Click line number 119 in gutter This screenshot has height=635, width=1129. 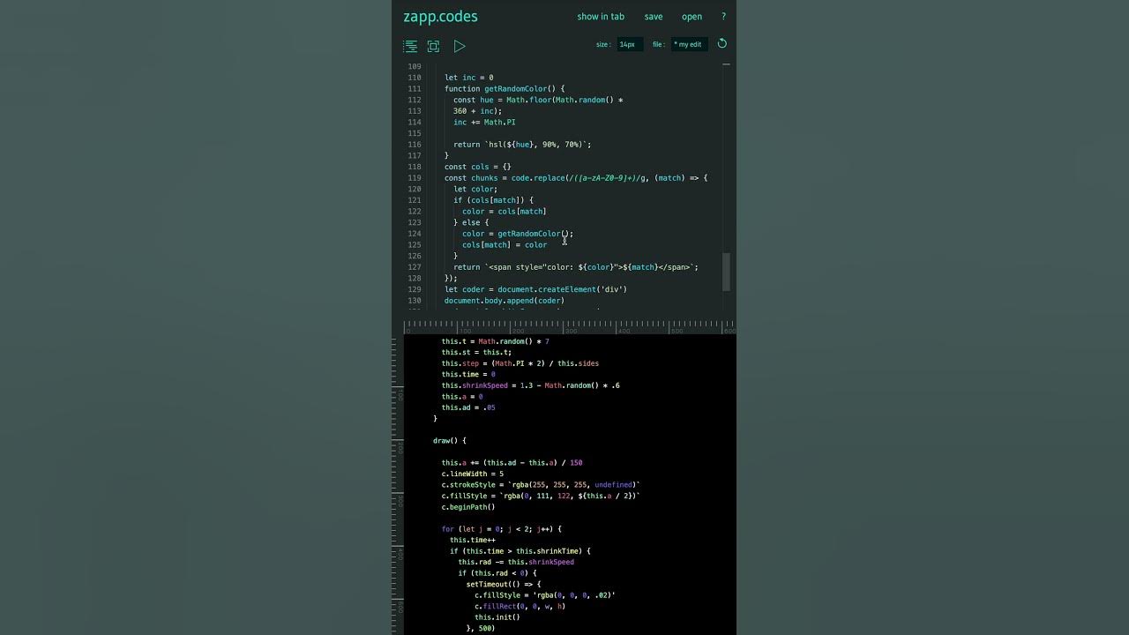pos(414,178)
